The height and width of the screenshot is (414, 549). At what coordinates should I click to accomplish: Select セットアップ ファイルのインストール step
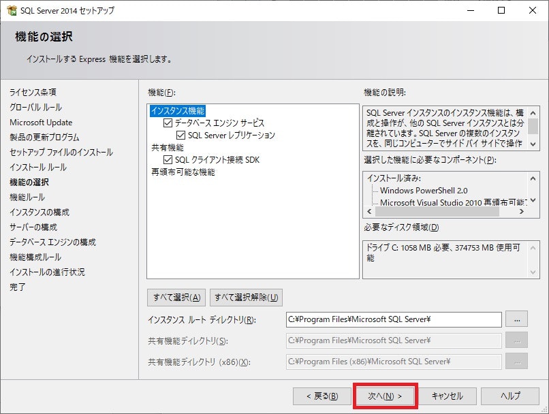click(61, 153)
